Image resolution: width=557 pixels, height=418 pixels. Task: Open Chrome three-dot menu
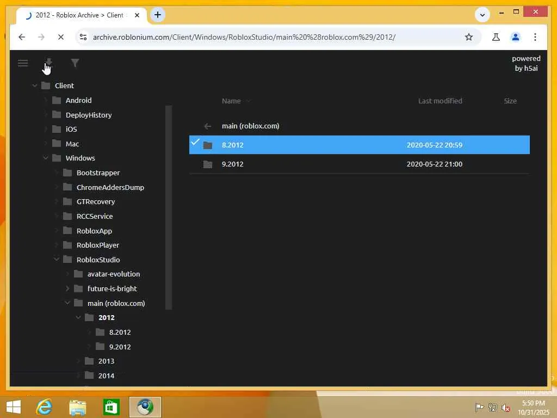pyautogui.click(x=535, y=37)
